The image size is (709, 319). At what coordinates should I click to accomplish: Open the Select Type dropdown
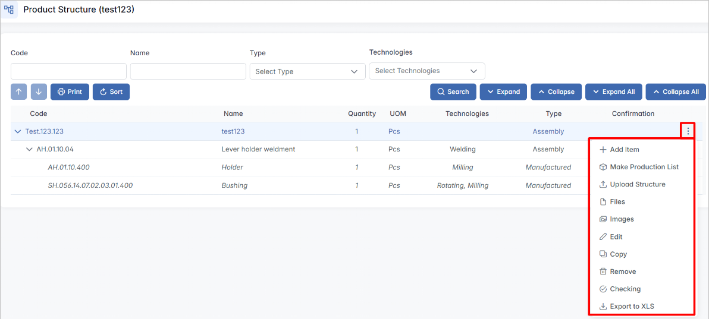pyautogui.click(x=307, y=71)
